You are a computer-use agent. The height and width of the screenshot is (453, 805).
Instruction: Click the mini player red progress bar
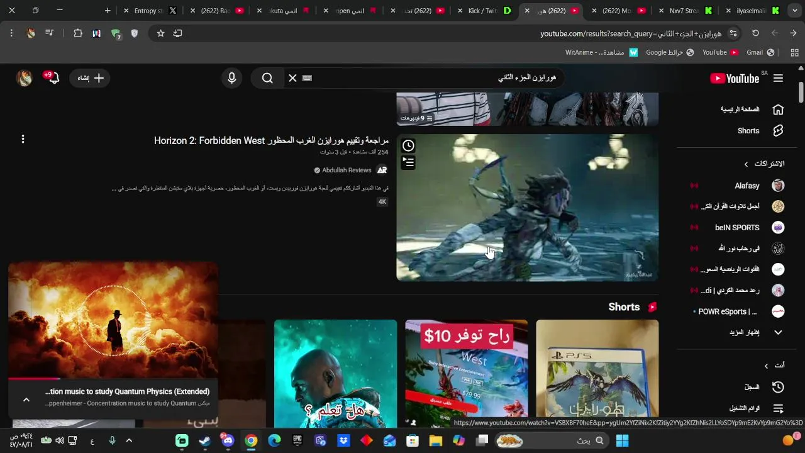[35, 379]
